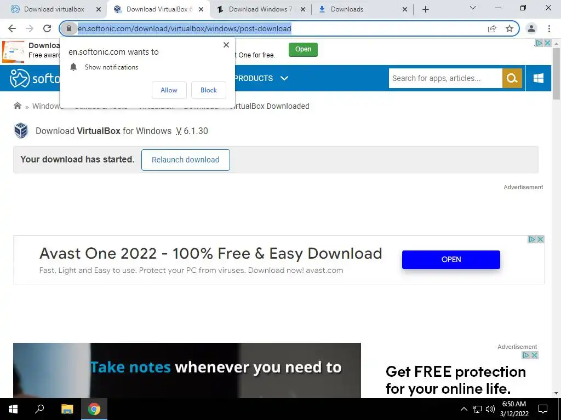The image size is (561, 420).
Task: Click the Chrome taskbar icon
Action: tap(94, 409)
